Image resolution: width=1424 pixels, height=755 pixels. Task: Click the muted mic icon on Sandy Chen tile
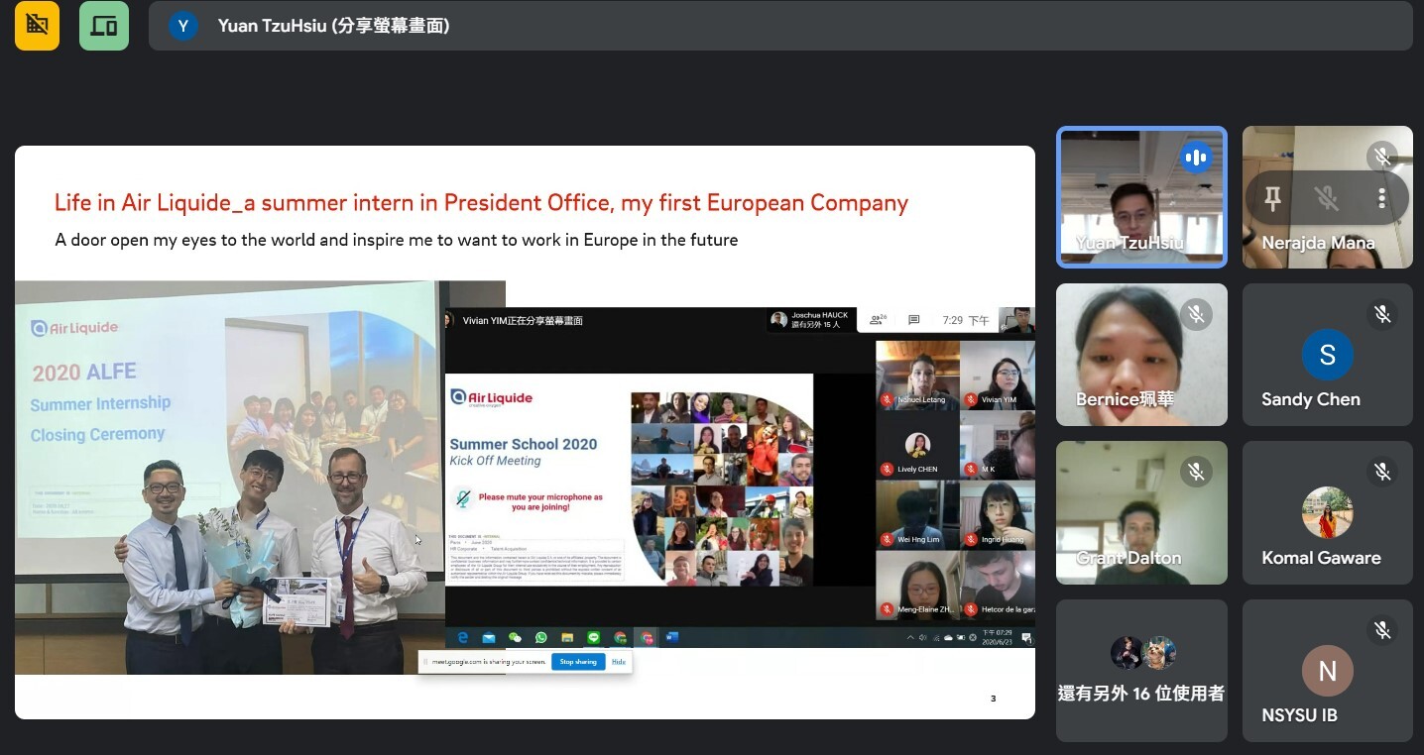click(x=1381, y=314)
